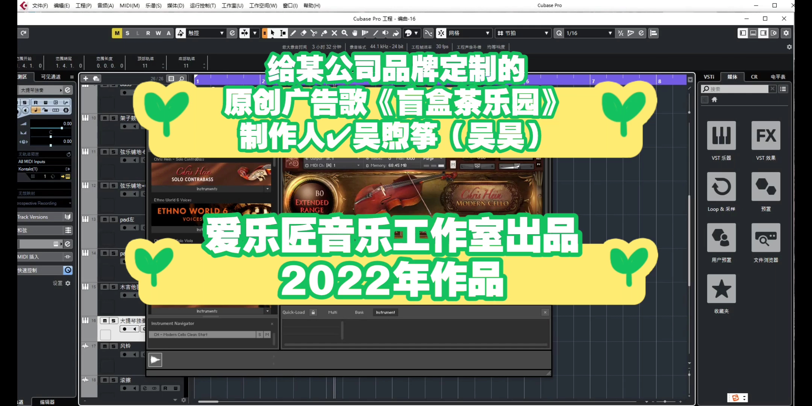Solo the 滚擦 track
812x406 pixels.
(113, 380)
